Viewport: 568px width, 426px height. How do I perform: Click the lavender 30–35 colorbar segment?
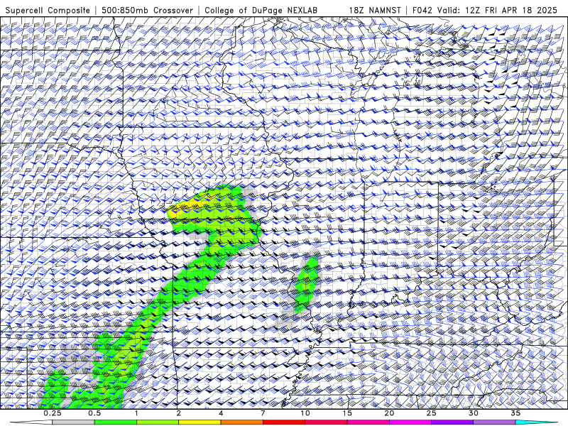[494, 422]
